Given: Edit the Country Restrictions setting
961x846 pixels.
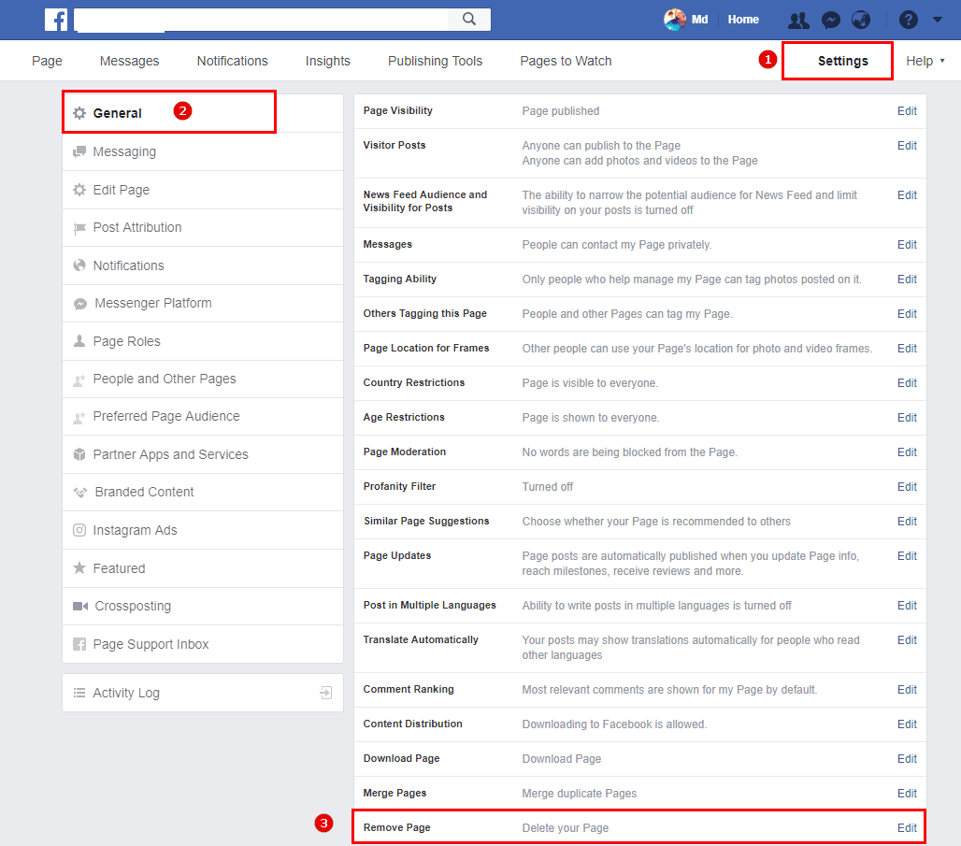Looking at the screenshot, I should click(907, 383).
